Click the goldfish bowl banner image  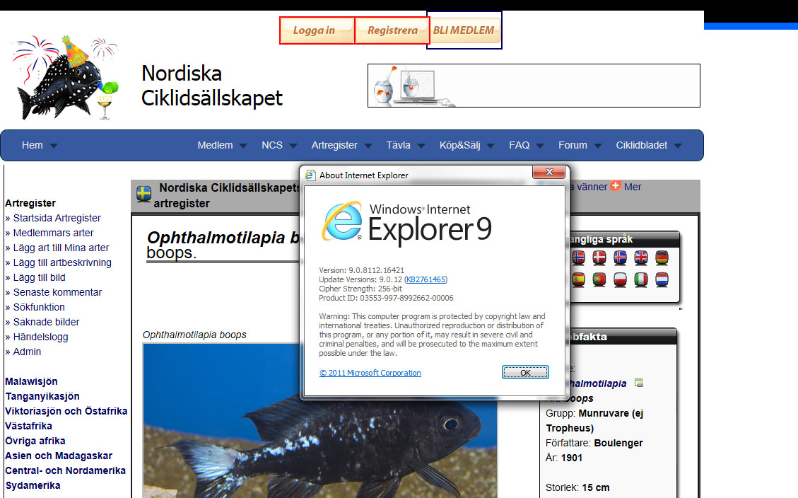[534, 86]
